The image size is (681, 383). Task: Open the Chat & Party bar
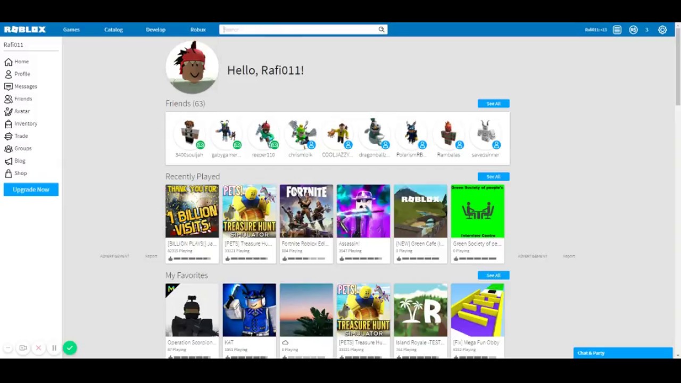coord(623,353)
